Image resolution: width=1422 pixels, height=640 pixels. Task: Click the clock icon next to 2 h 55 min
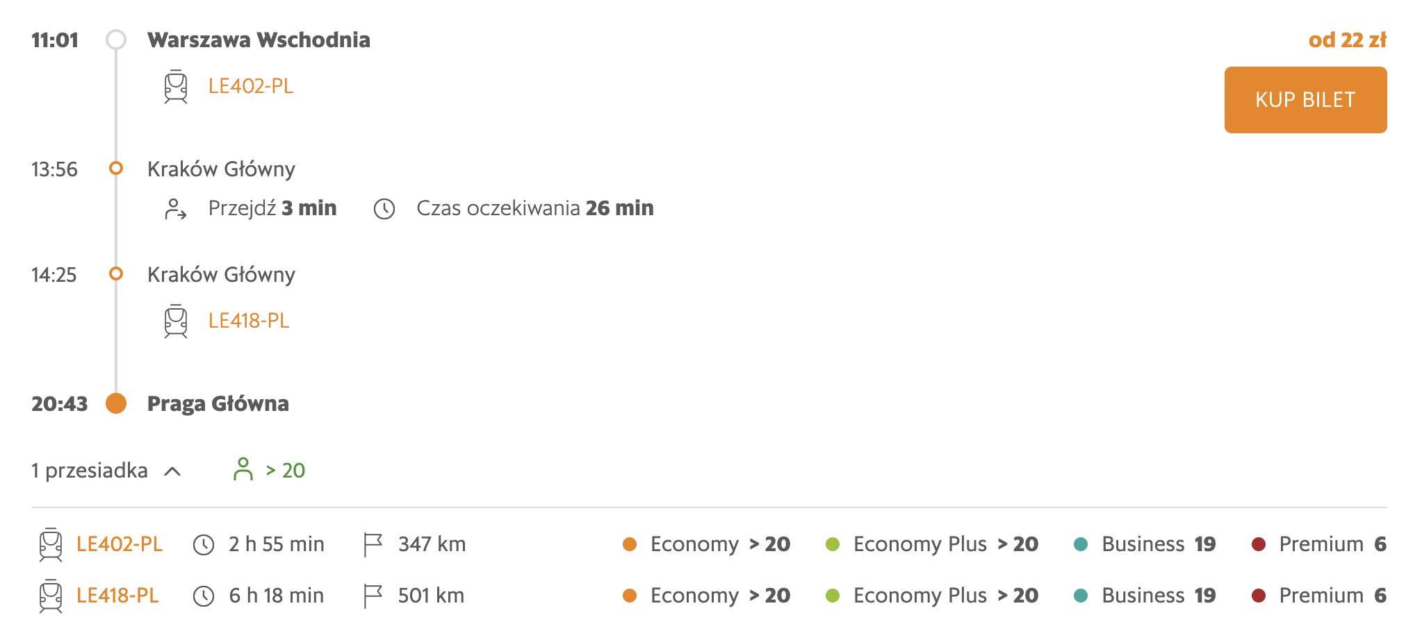pyautogui.click(x=204, y=545)
